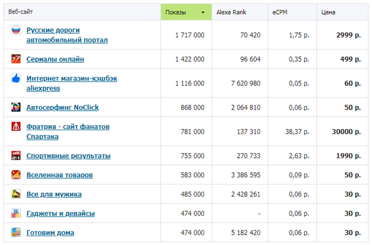The width and height of the screenshot is (372, 245).
Task: Click the Вселенная товаров site icon
Action: pos(16,175)
